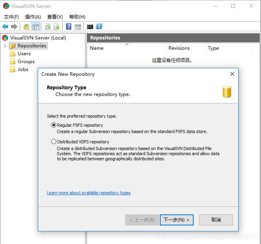Click the blue Back arrow in toolbar
Screen dimensions: 261x244
pos(5,26)
